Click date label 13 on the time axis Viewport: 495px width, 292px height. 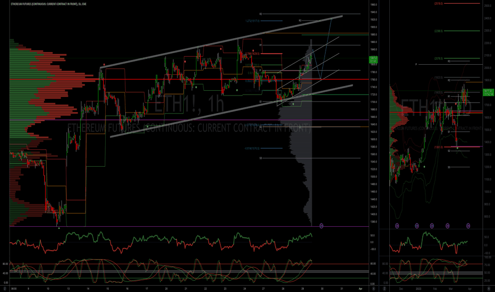coord(68,288)
